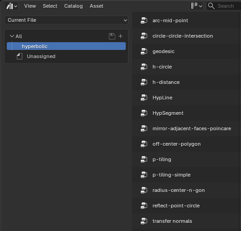Image resolution: width=241 pixels, height=231 pixels.
Task: Open the Select menu
Action: [x=50, y=6]
